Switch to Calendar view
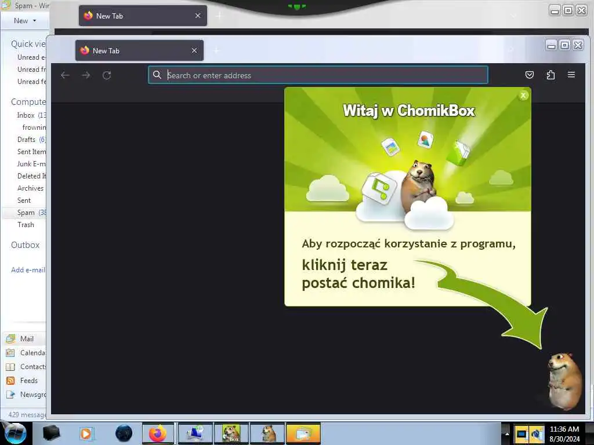This screenshot has height=445, width=594. [25, 353]
